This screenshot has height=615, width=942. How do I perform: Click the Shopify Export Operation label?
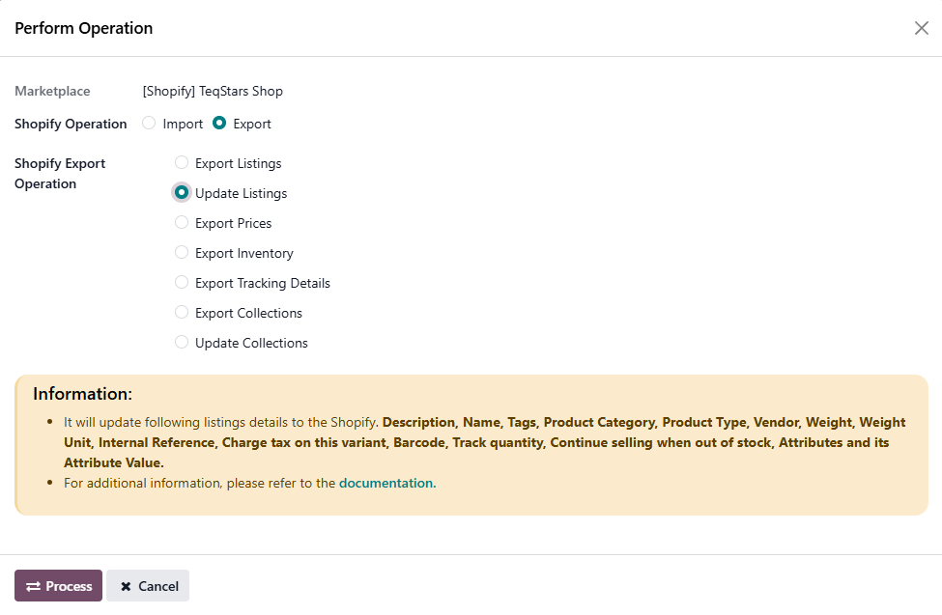pos(60,174)
